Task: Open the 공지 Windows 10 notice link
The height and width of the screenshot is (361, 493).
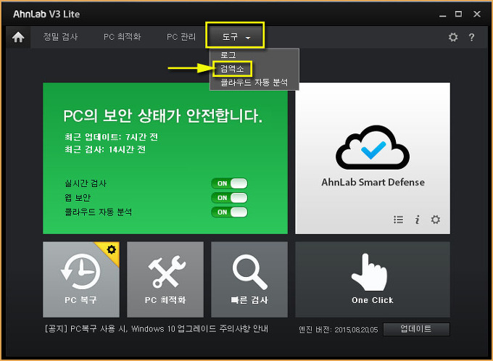Action: point(157,329)
